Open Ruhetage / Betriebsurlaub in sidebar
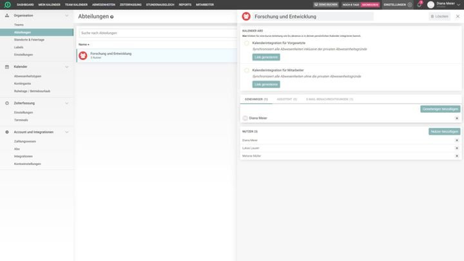The image size is (464, 261). pyautogui.click(x=32, y=91)
